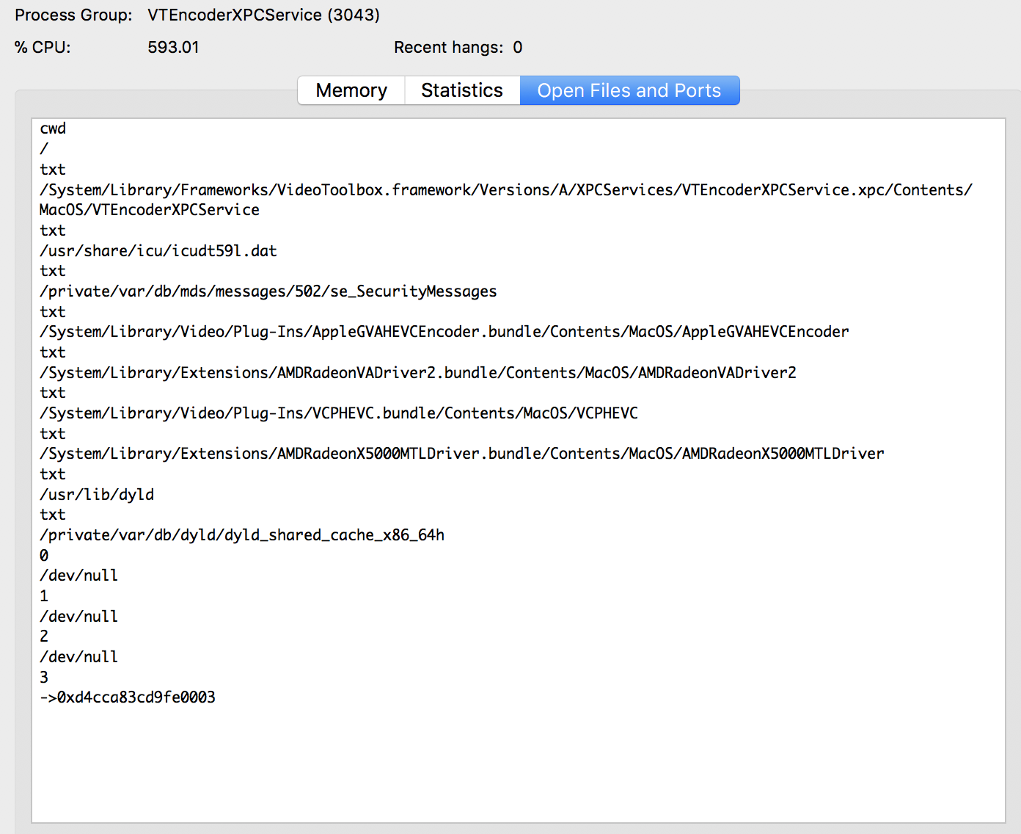Click the /usr/lib/dyld line

pos(97,495)
